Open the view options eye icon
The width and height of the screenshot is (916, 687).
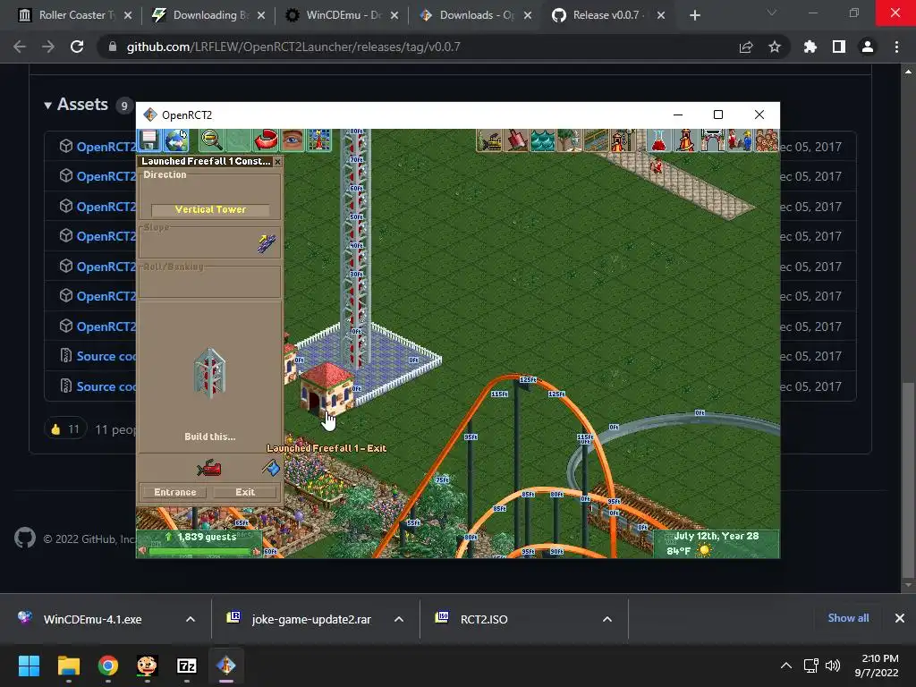(293, 140)
